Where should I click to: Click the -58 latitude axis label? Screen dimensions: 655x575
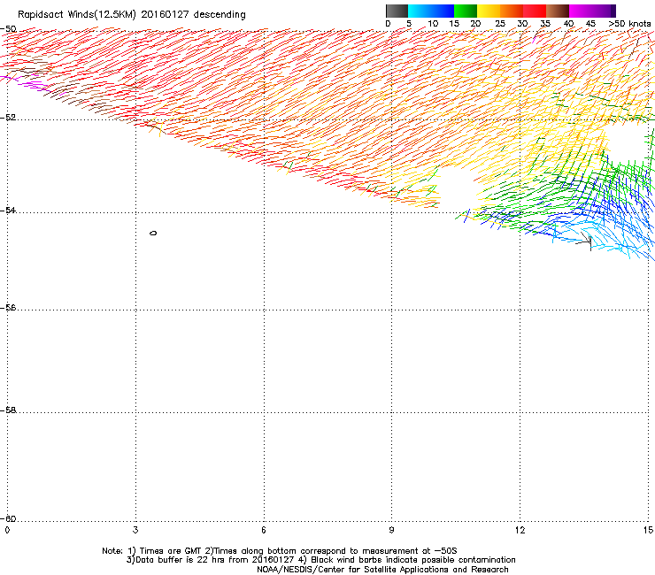9,410
